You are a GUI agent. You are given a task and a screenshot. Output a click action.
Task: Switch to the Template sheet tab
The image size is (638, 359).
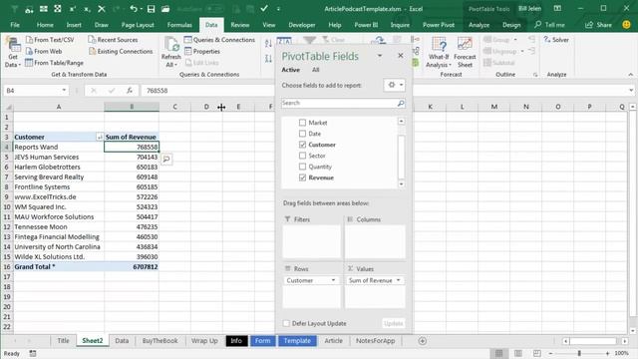[297, 341]
